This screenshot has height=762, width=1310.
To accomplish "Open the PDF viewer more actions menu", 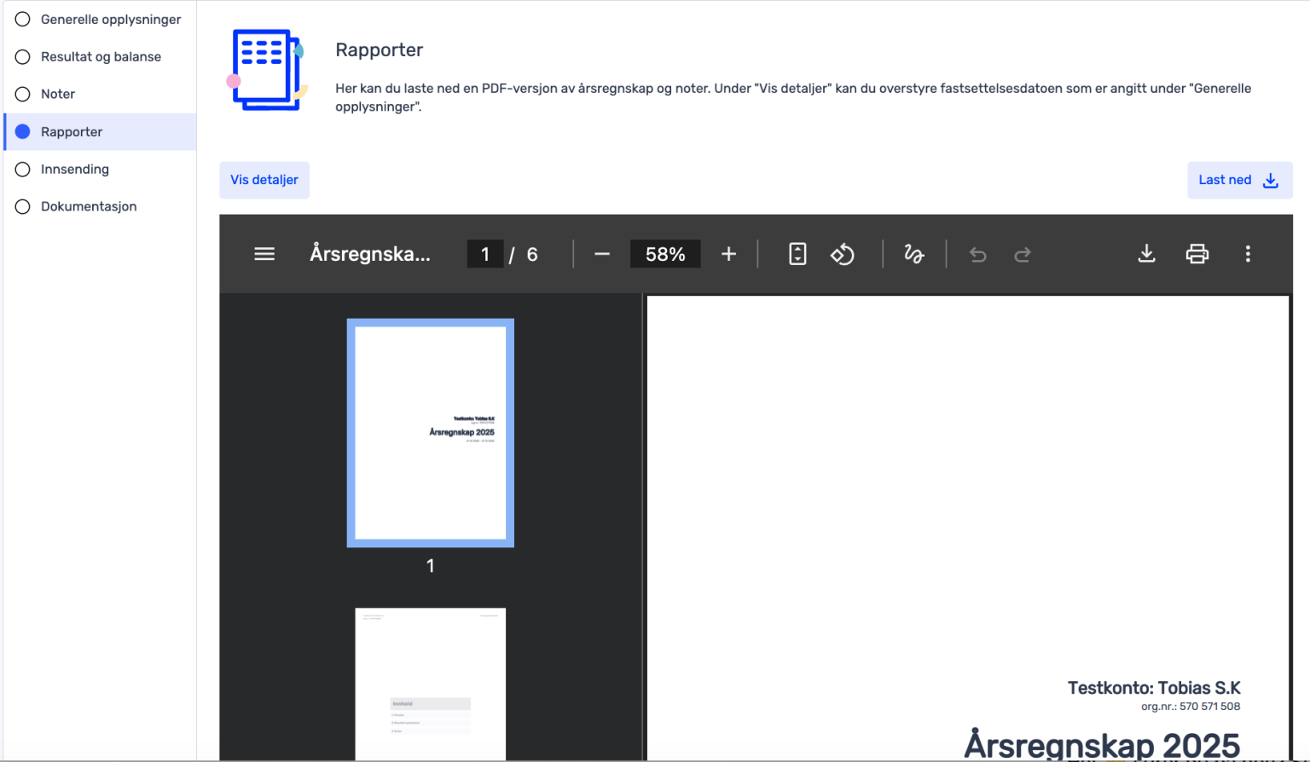I will [1248, 254].
